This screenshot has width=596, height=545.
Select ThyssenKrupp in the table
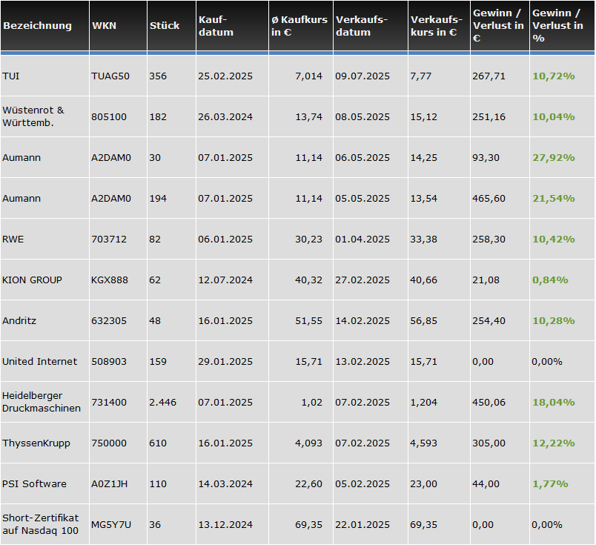click(36, 443)
